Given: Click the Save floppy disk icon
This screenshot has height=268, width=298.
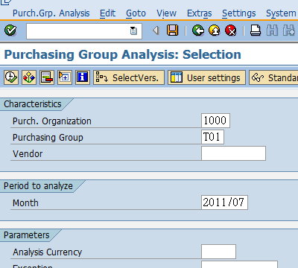Looking at the screenshot, I should pyautogui.click(x=172, y=31).
